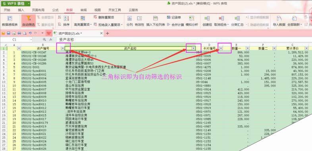Click the 删除重复项 remove duplicates icon
The height and width of the screenshot is (151, 312).
95,17
